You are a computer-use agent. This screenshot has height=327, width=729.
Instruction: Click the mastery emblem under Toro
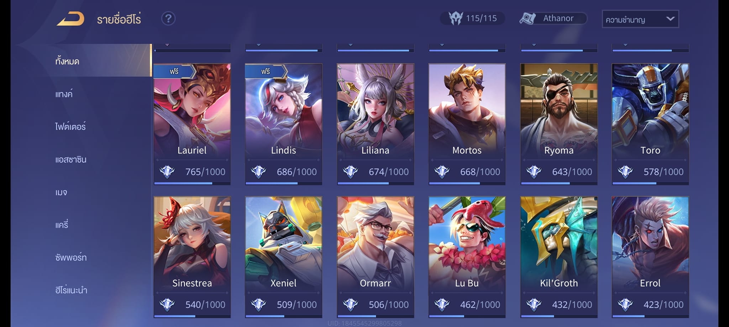625,172
